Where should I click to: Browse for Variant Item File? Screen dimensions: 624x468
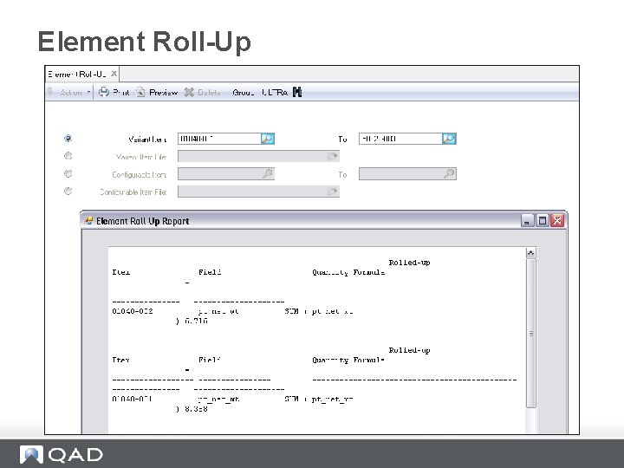(x=332, y=156)
